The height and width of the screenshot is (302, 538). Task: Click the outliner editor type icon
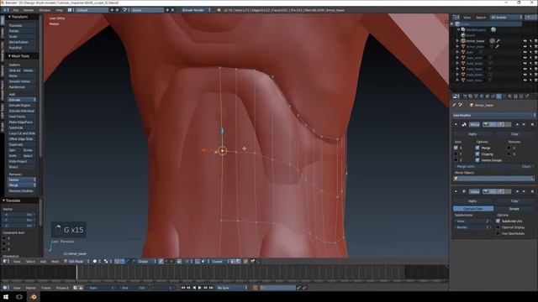point(456,17)
